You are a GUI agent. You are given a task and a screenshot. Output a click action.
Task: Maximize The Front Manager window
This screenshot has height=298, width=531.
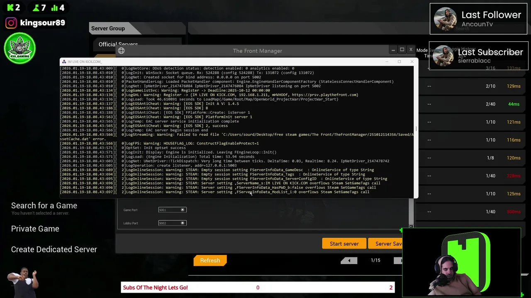click(402, 50)
